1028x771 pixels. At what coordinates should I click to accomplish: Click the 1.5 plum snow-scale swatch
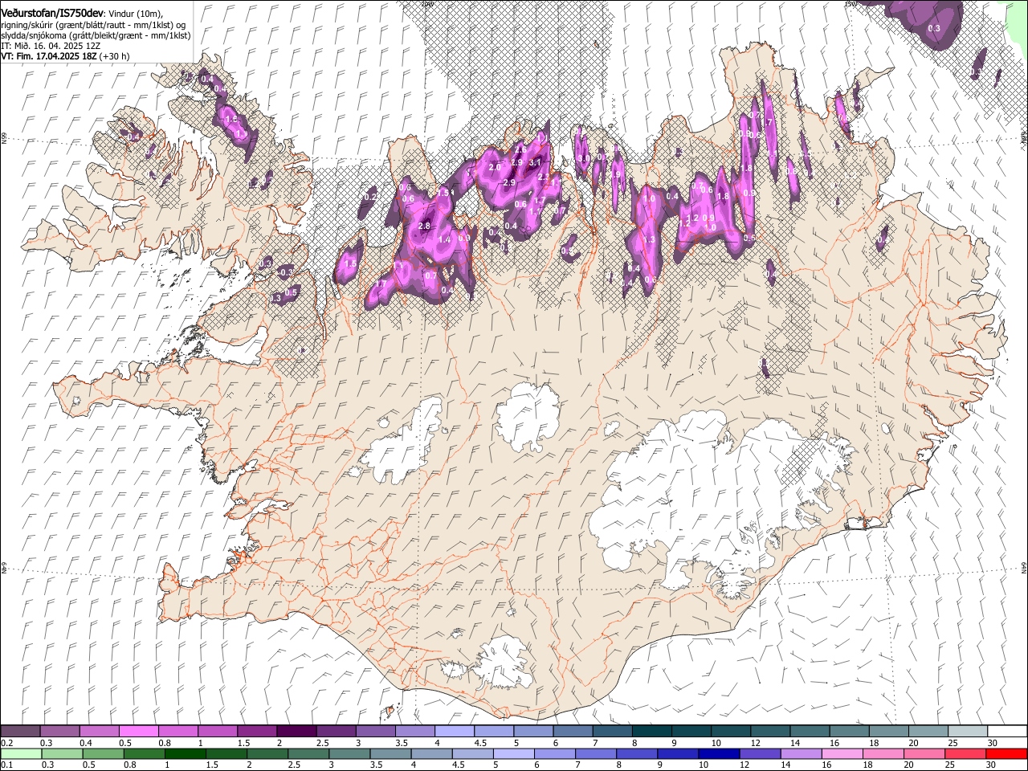click(x=257, y=731)
